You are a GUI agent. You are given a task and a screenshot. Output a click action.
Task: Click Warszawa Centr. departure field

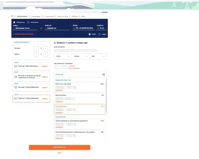click(25, 28)
